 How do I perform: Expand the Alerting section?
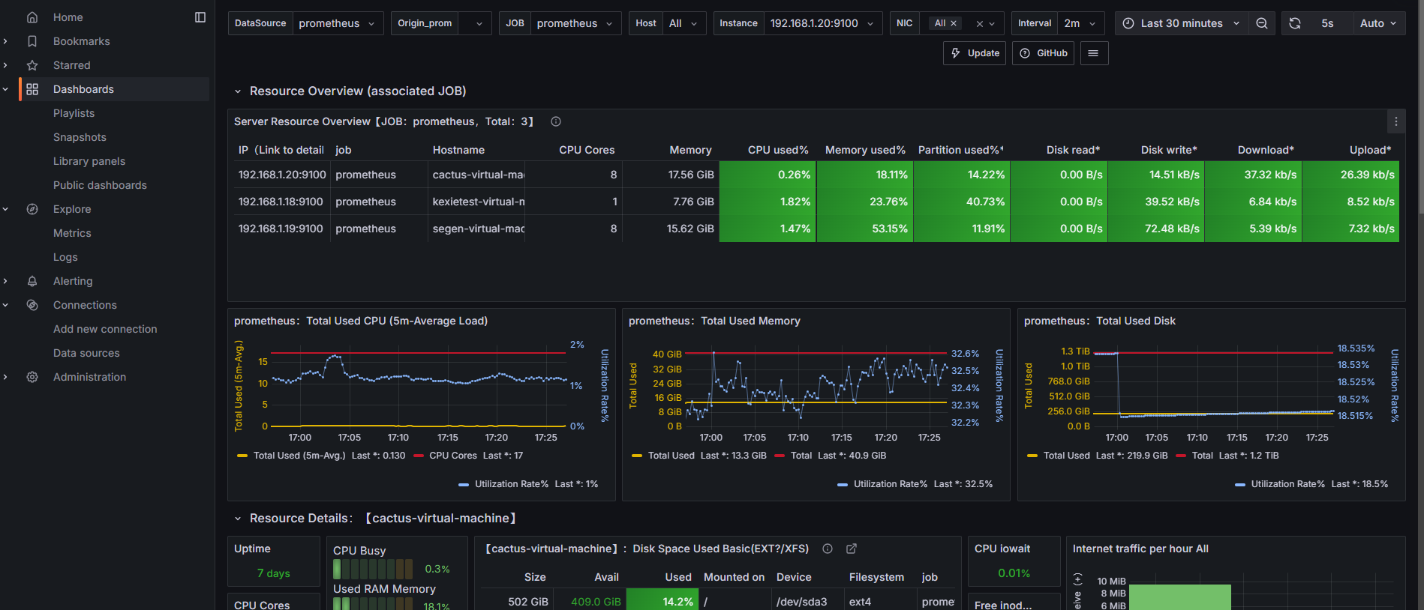(x=6, y=281)
